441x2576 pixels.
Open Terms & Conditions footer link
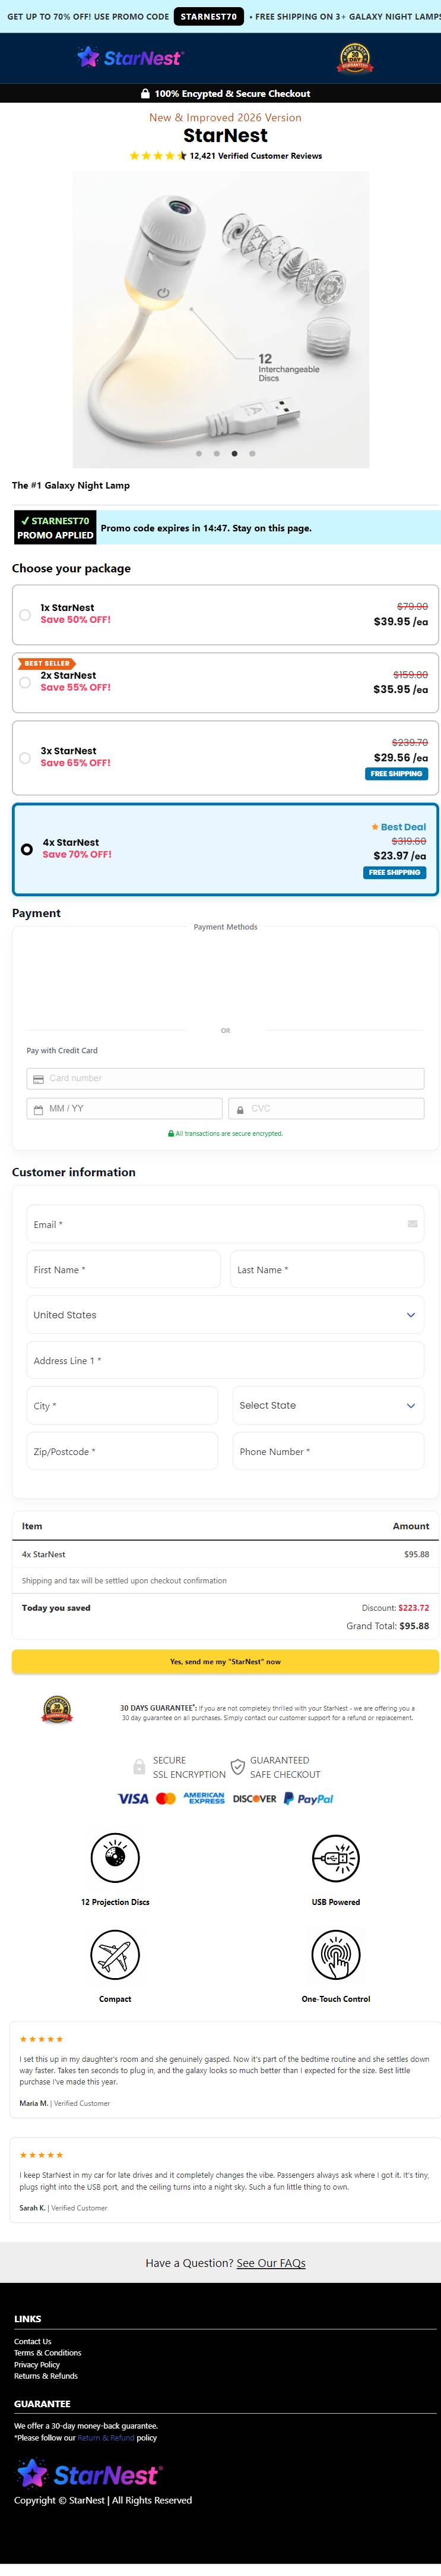pos(48,2353)
